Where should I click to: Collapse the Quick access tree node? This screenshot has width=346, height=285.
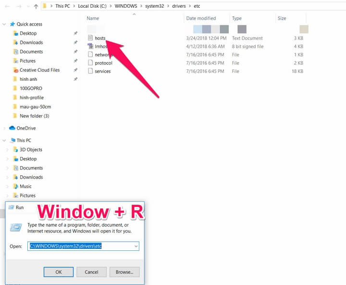[x=4, y=24]
